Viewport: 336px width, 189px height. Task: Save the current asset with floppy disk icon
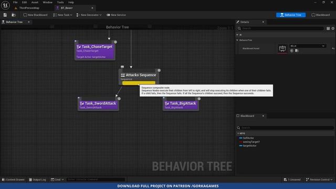click(x=5, y=15)
